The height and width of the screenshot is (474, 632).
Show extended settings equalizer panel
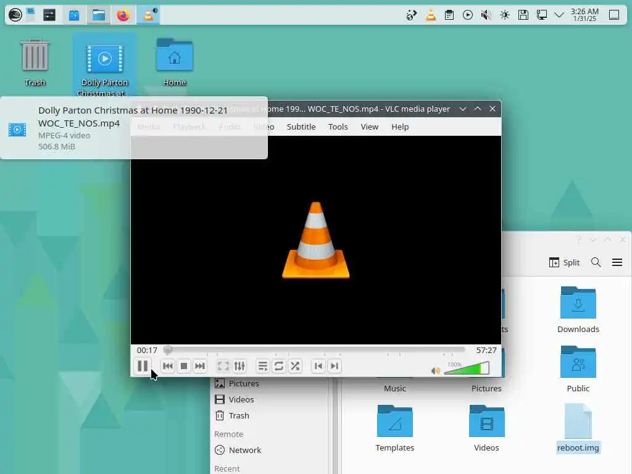tap(239, 366)
